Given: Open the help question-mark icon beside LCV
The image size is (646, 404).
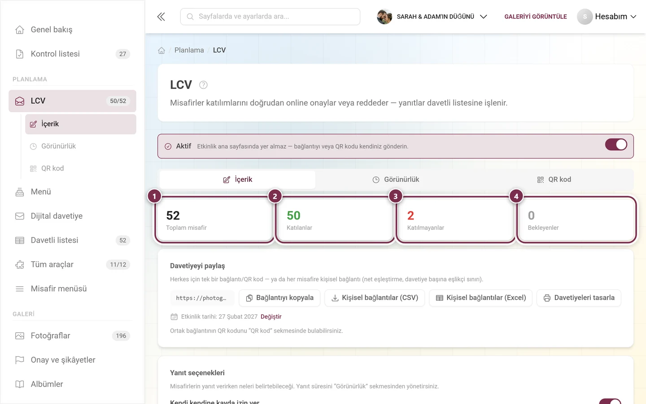Looking at the screenshot, I should (x=203, y=85).
